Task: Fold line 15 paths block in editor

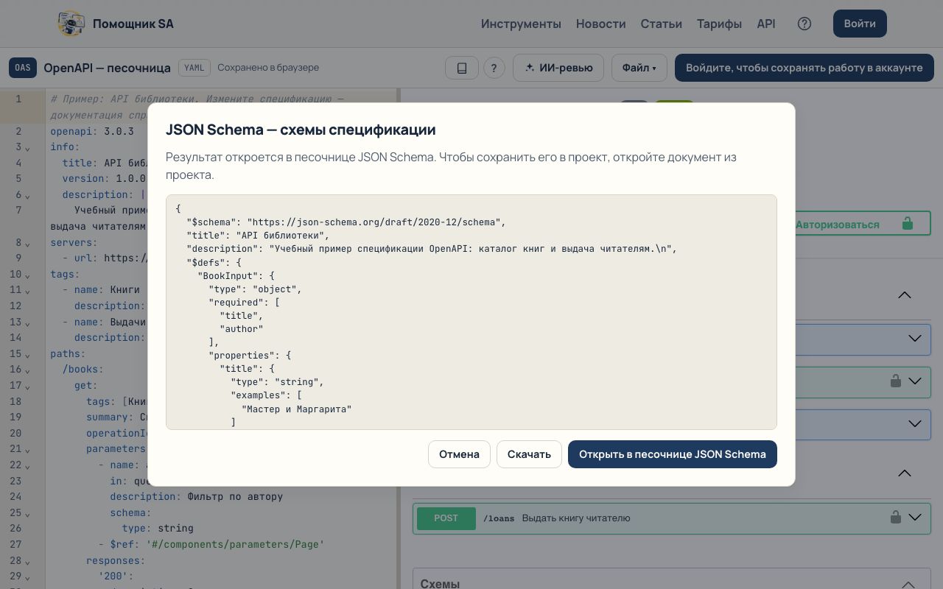Action: (x=27, y=355)
